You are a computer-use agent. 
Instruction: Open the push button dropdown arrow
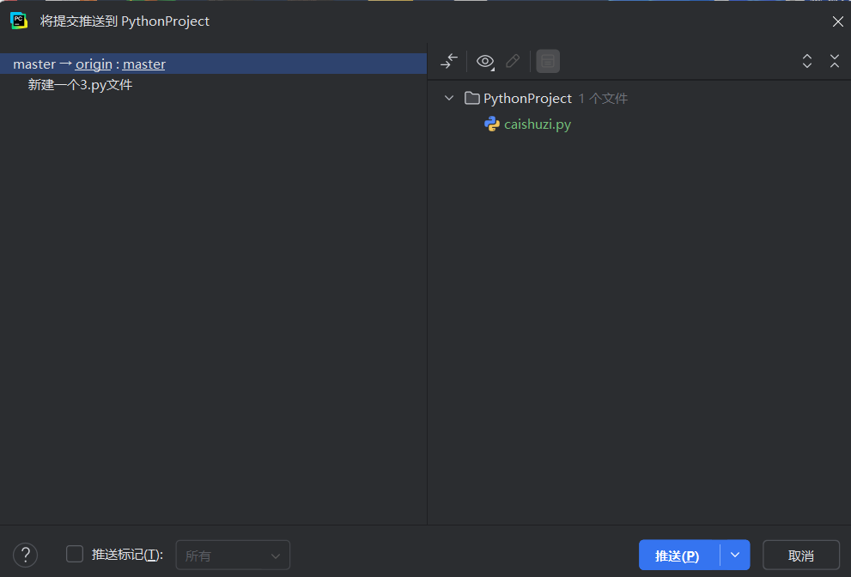pyautogui.click(x=735, y=555)
